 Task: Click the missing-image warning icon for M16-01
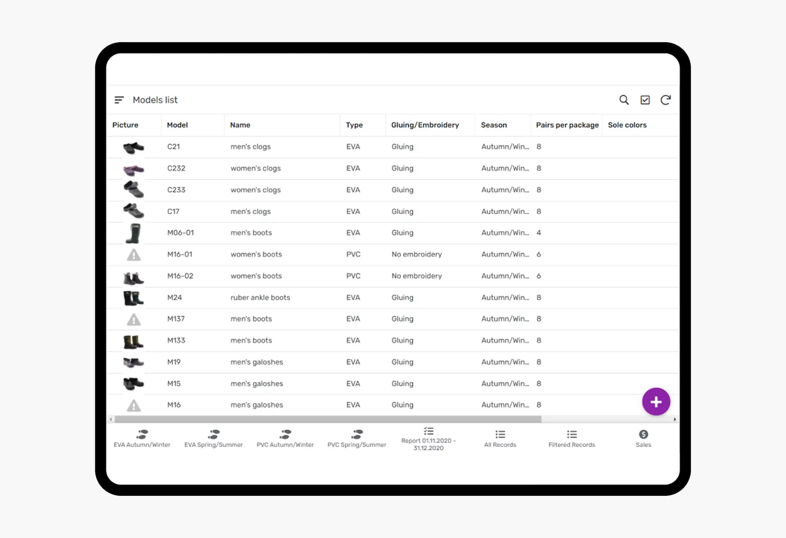tap(133, 255)
